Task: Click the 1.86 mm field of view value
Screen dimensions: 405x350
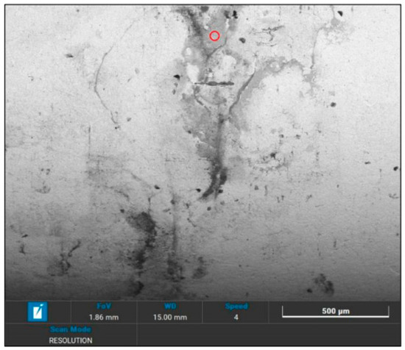Action: pyautogui.click(x=104, y=317)
